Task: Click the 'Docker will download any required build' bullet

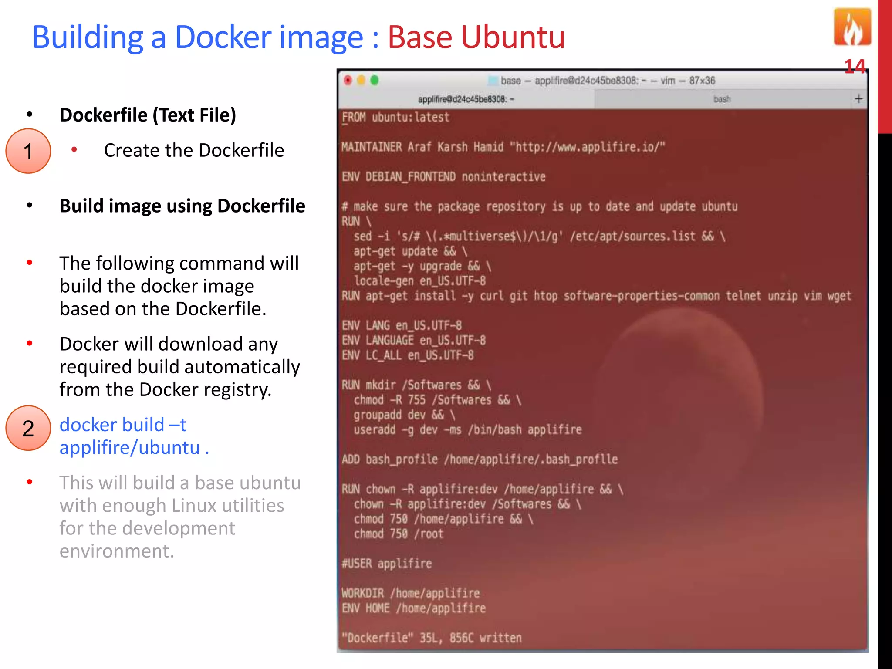Action: pyautogui.click(x=180, y=367)
